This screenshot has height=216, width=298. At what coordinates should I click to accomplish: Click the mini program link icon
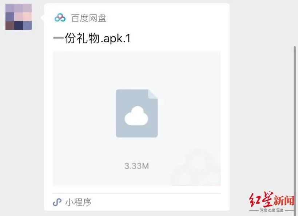(57, 202)
